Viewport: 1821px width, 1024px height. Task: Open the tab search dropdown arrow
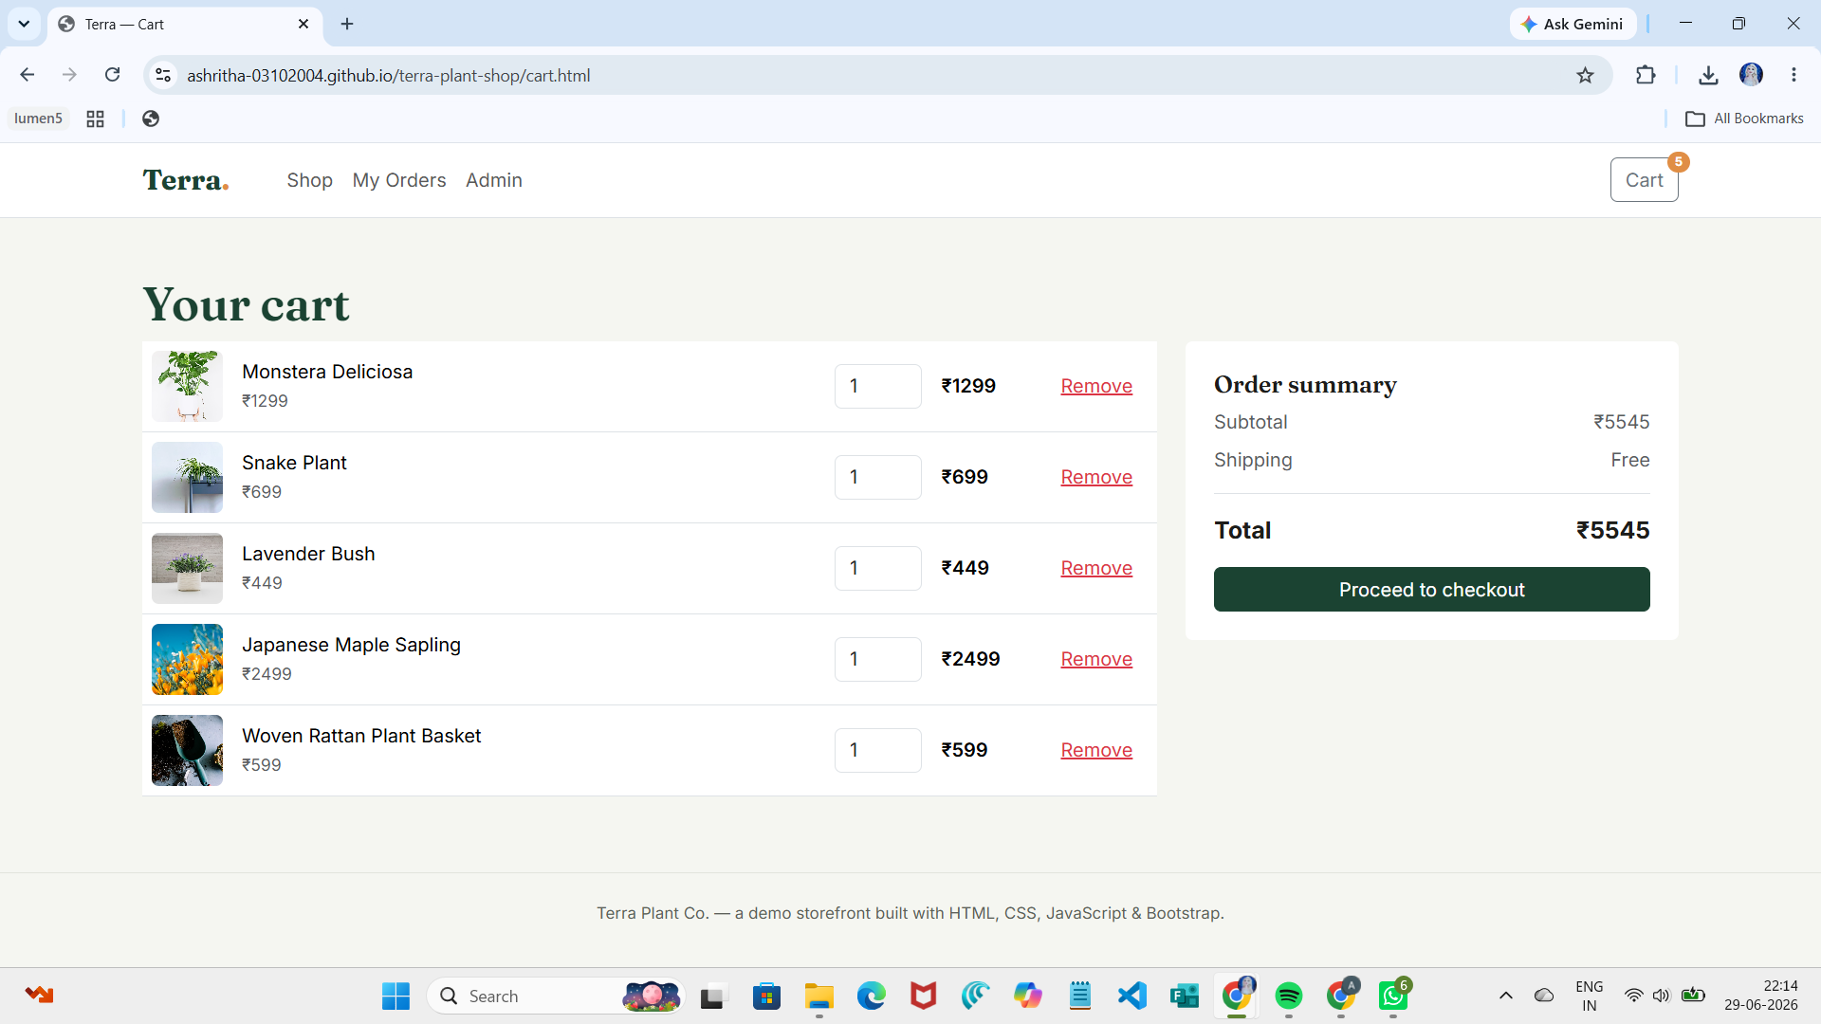pos(24,24)
